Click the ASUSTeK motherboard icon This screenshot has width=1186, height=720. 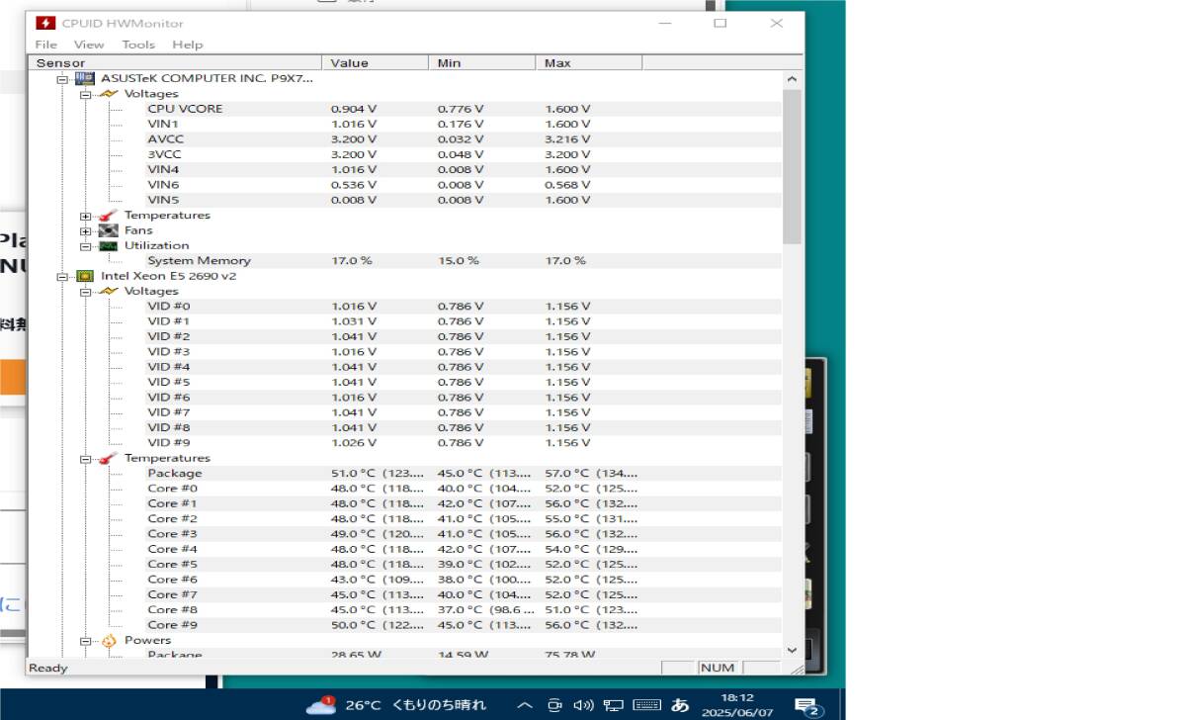click(x=85, y=78)
